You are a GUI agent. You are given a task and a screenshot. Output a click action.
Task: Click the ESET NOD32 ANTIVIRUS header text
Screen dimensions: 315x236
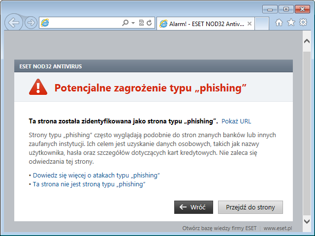click(x=51, y=66)
